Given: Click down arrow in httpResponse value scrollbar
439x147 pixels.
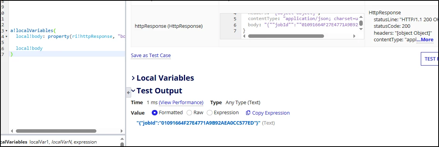Looking at the screenshot, I should pyautogui.click(x=361, y=29).
